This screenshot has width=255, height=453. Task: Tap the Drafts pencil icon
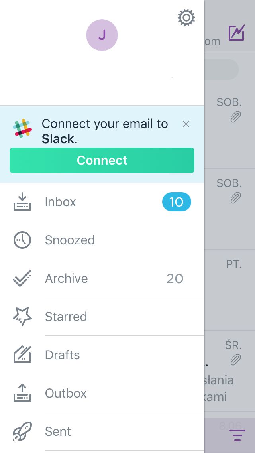[22, 355]
